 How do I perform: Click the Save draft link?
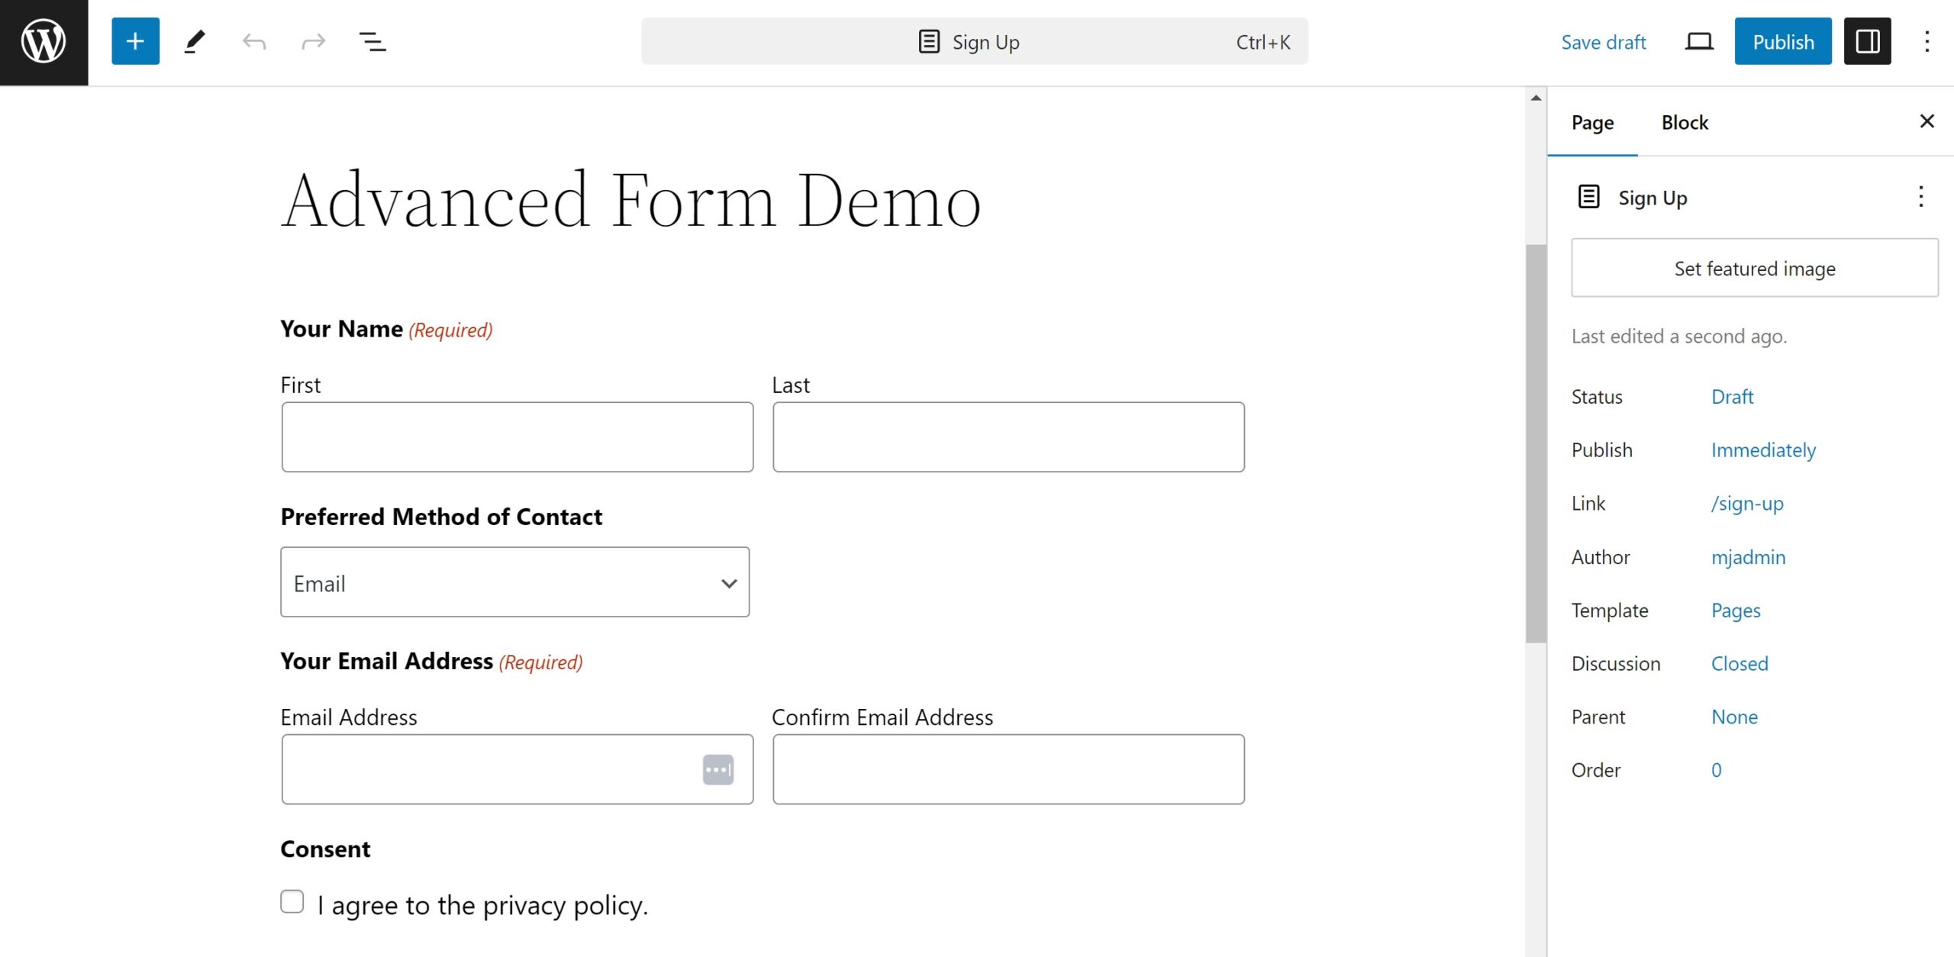point(1603,42)
